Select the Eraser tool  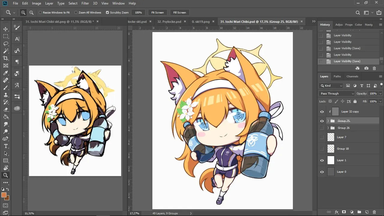click(6, 109)
